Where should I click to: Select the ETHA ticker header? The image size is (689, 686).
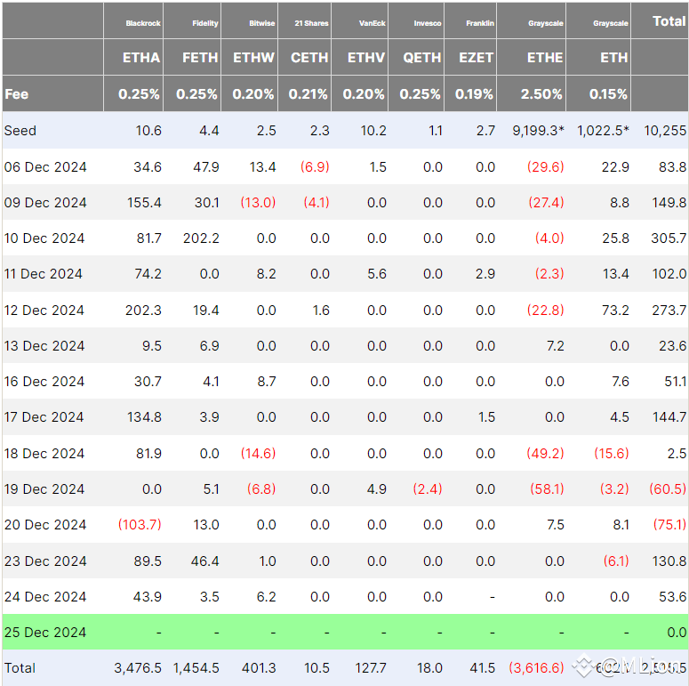(x=141, y=58)
